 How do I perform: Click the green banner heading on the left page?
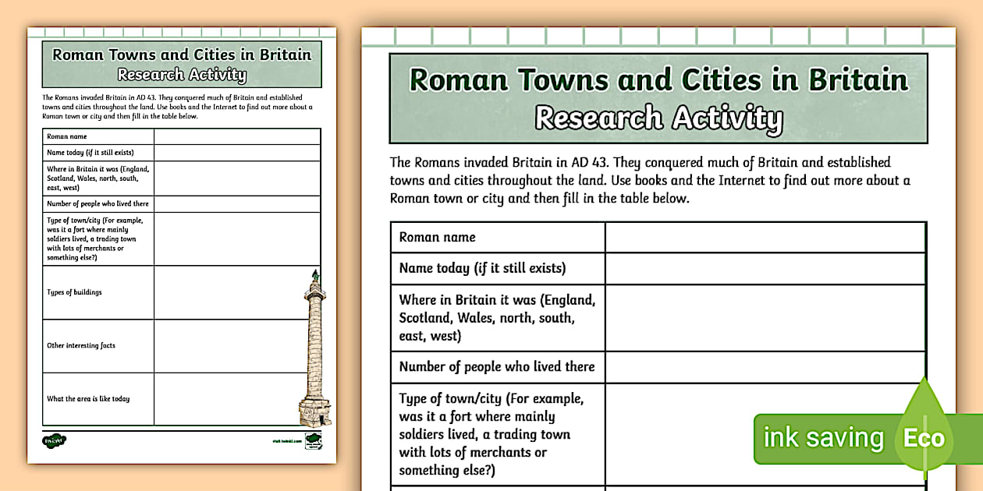coord(180,65)
